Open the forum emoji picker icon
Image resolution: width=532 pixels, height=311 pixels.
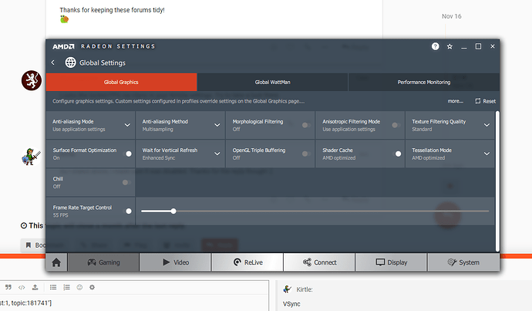click(x=79, y=287)
